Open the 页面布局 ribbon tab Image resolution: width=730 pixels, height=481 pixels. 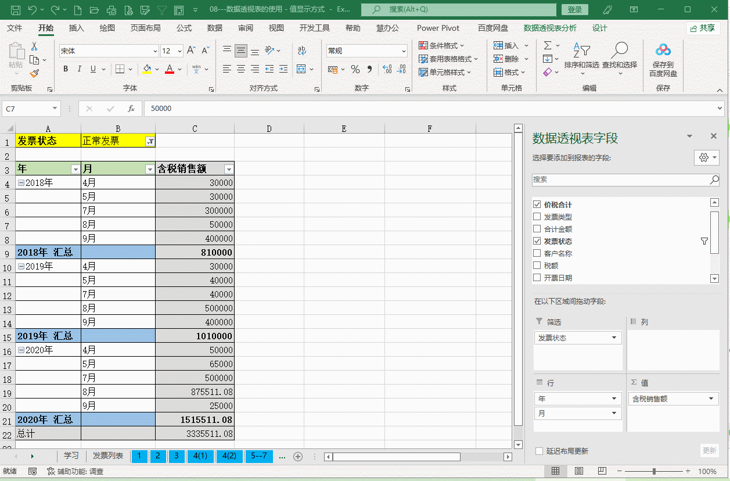click(145, 28)
